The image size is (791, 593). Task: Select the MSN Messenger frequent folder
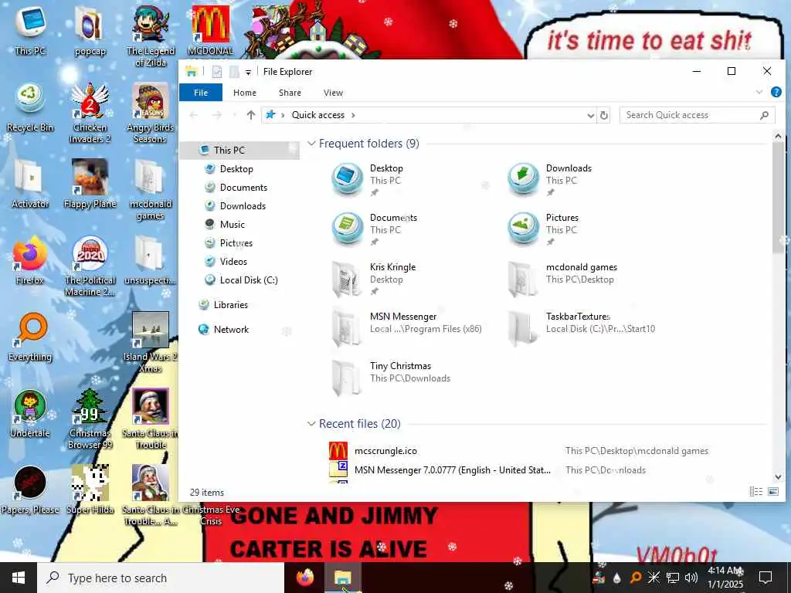tap(408, 329)
